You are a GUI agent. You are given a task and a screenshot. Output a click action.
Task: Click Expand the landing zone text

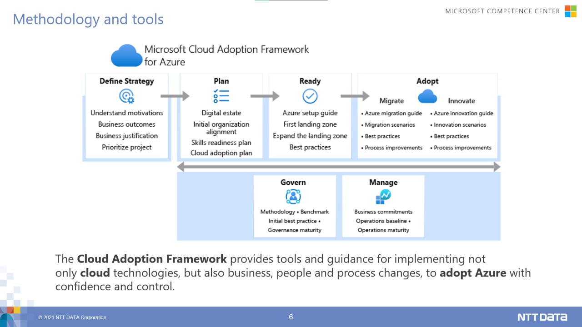click(310, 136)
